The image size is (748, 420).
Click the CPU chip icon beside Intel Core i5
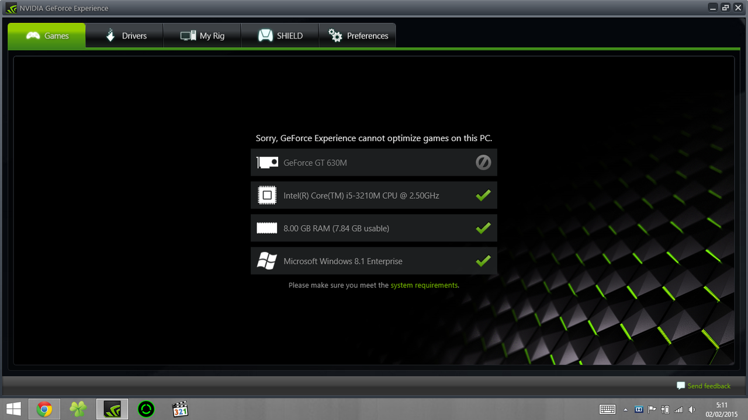pyautogui.click(x=267, y=195)
